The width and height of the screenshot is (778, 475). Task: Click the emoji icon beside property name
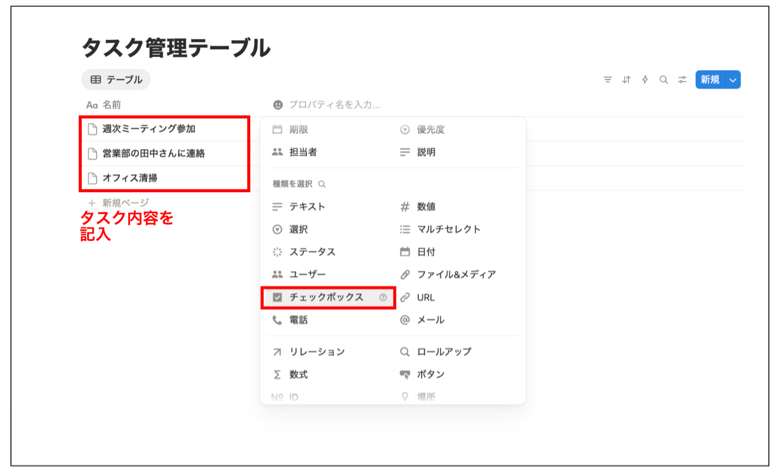point(278,105)
